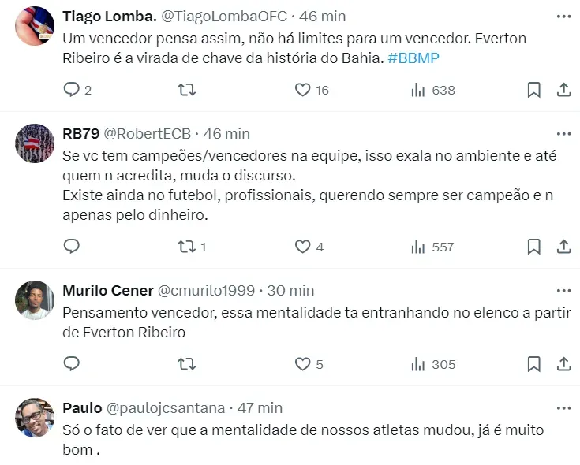Image resolution: width=580 pixels, height=465 pixels.
Task: Like Tiago Lomba's tweet
Action: click(x=302, y=90)
